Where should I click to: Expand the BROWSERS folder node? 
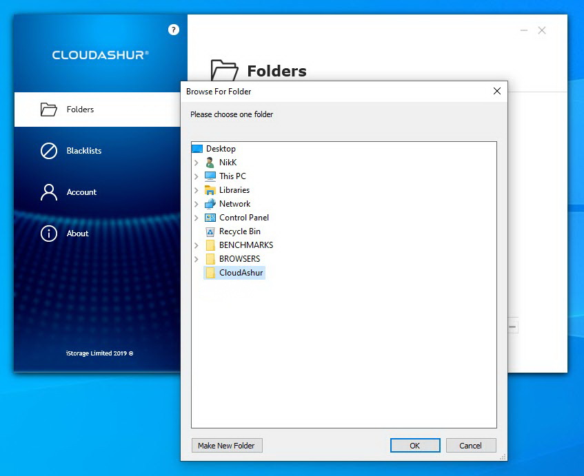197,259
